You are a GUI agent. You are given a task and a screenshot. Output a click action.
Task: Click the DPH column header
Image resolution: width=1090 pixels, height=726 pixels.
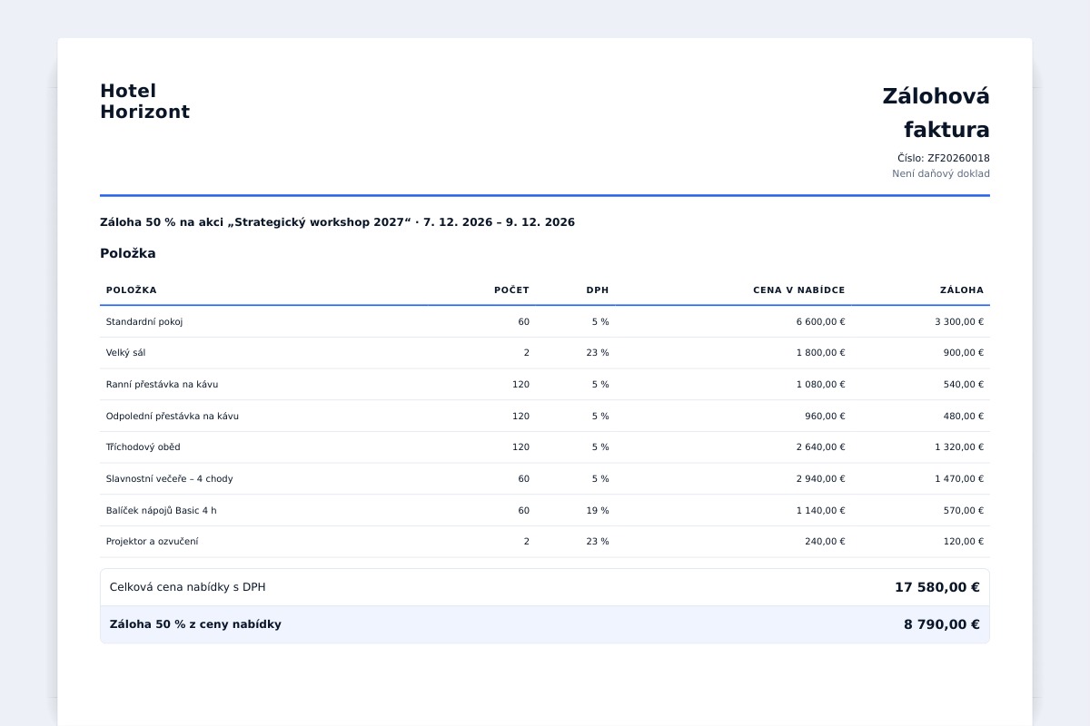(x=598, y=290)
